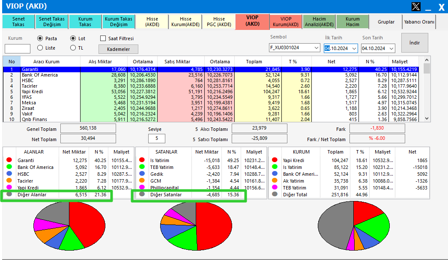This screenshot has width=448, height=260.
Task: Click the table scrollbar down arrow
Action: [427, 118]
